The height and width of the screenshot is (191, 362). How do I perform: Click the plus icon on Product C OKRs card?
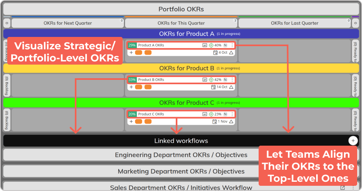point(131,122)
